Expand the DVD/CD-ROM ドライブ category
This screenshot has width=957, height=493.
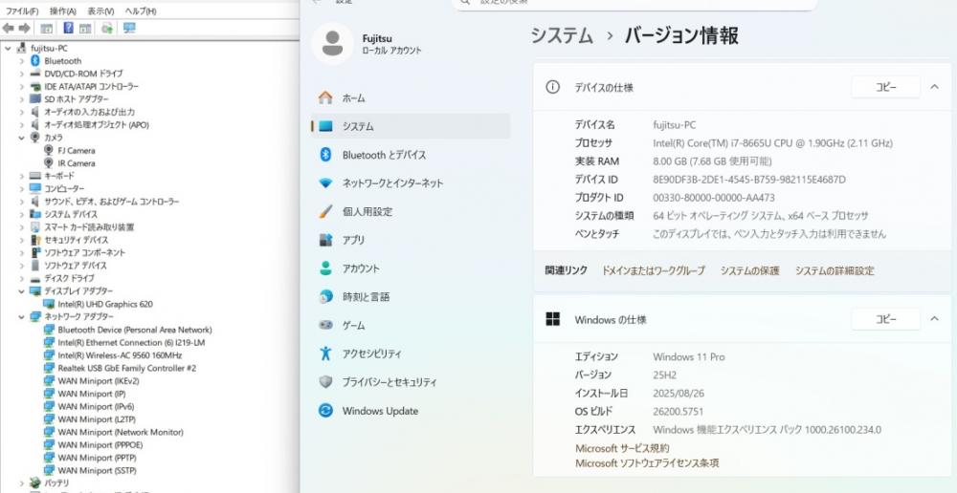21,74
